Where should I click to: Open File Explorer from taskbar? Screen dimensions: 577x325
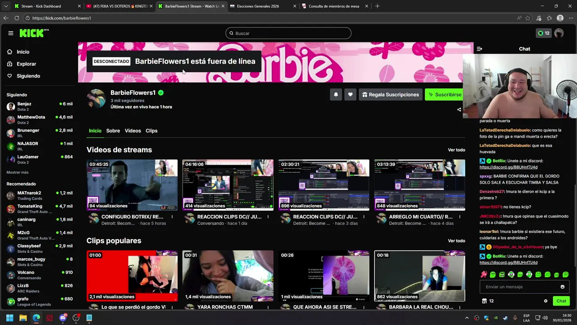pos(23,318)
